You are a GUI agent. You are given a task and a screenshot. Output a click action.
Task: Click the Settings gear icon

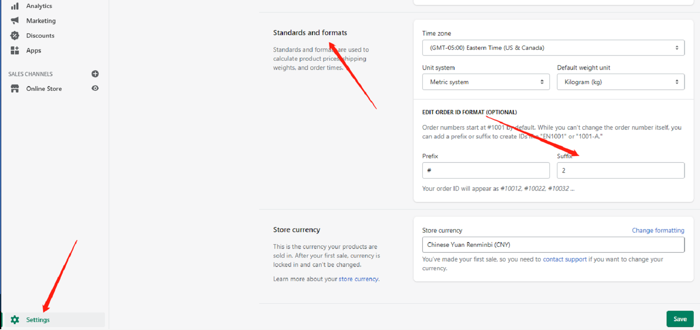[x=15, y=320]
